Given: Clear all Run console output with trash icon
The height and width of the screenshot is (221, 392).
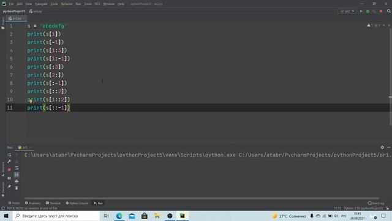Looking at the screenshot, I should [x=17, y=188].
